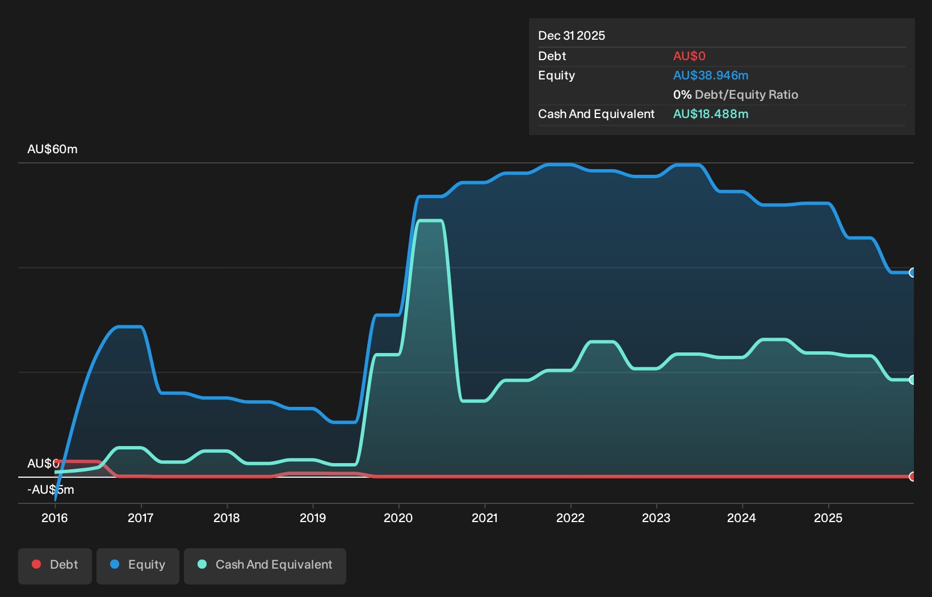Click the 2016 x-axis label

click(x=54, y=518)
